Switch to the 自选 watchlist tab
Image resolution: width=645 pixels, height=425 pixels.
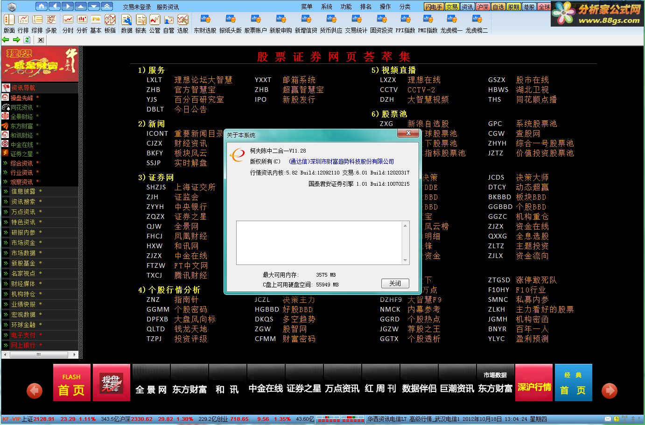[x=498, y=7]
